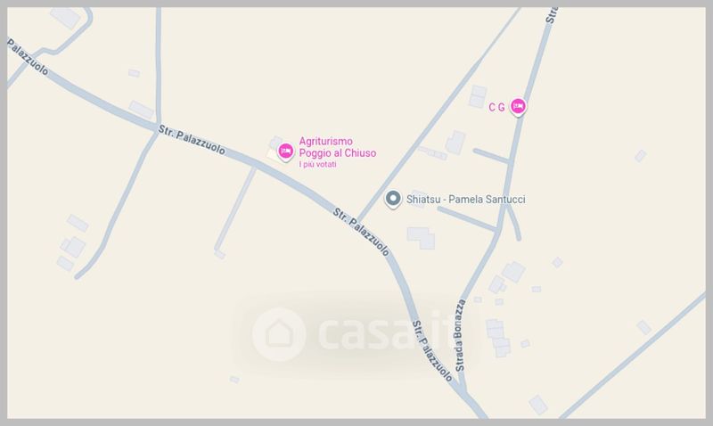
Task: Select the large building footprint below the Shiatsu marker
Action: 421,238
